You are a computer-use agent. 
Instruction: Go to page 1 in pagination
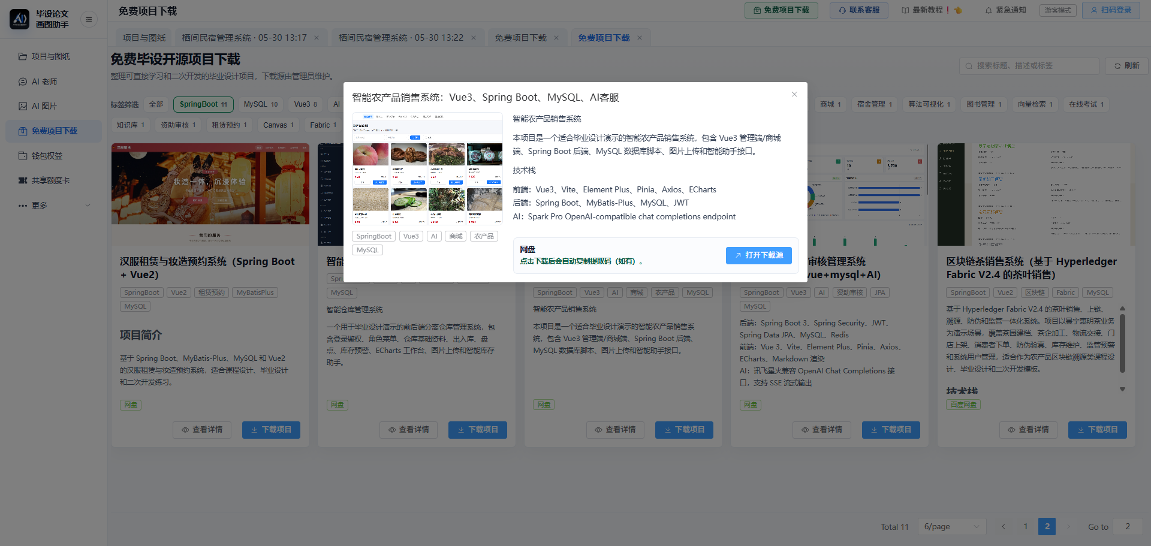1026,527
